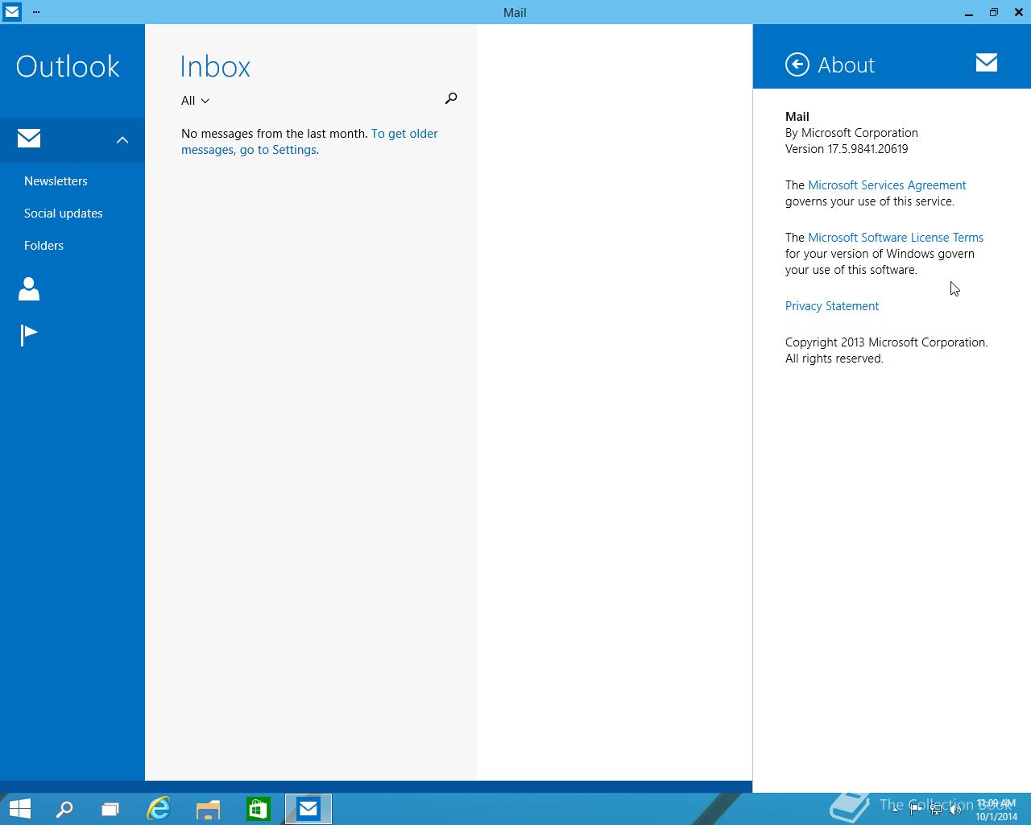The image size is (1031, 825).
Task: Show hidden system tray icons
Action: 896,810
